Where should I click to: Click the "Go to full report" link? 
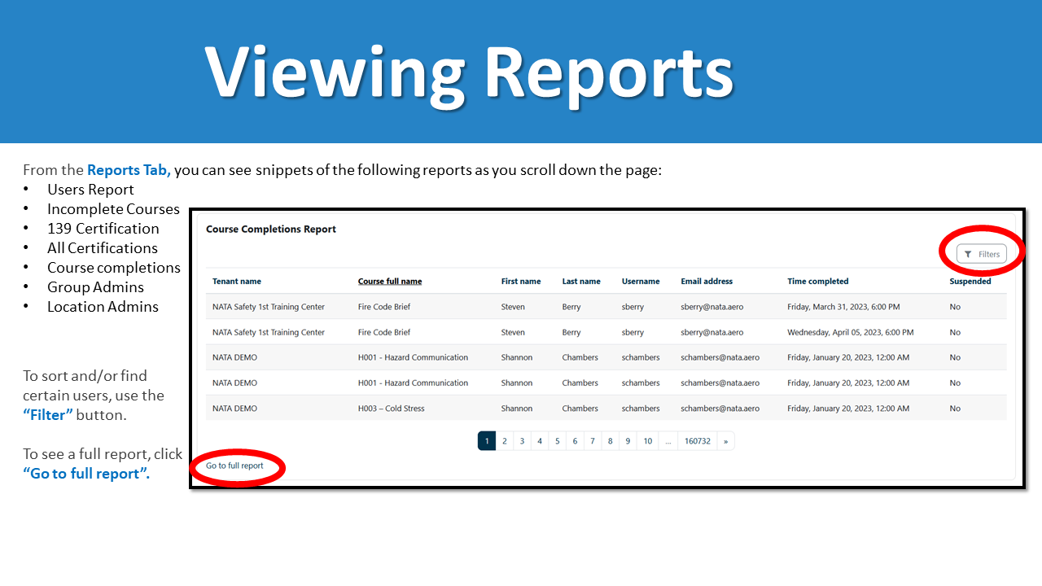coord(237,466)
